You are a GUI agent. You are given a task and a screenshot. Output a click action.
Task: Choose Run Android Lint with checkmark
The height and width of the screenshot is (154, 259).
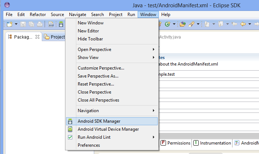112,137
